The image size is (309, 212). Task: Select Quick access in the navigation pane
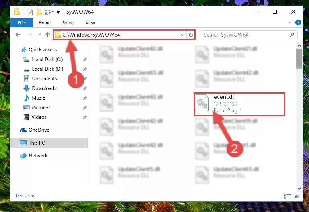[x=43, y=50]
